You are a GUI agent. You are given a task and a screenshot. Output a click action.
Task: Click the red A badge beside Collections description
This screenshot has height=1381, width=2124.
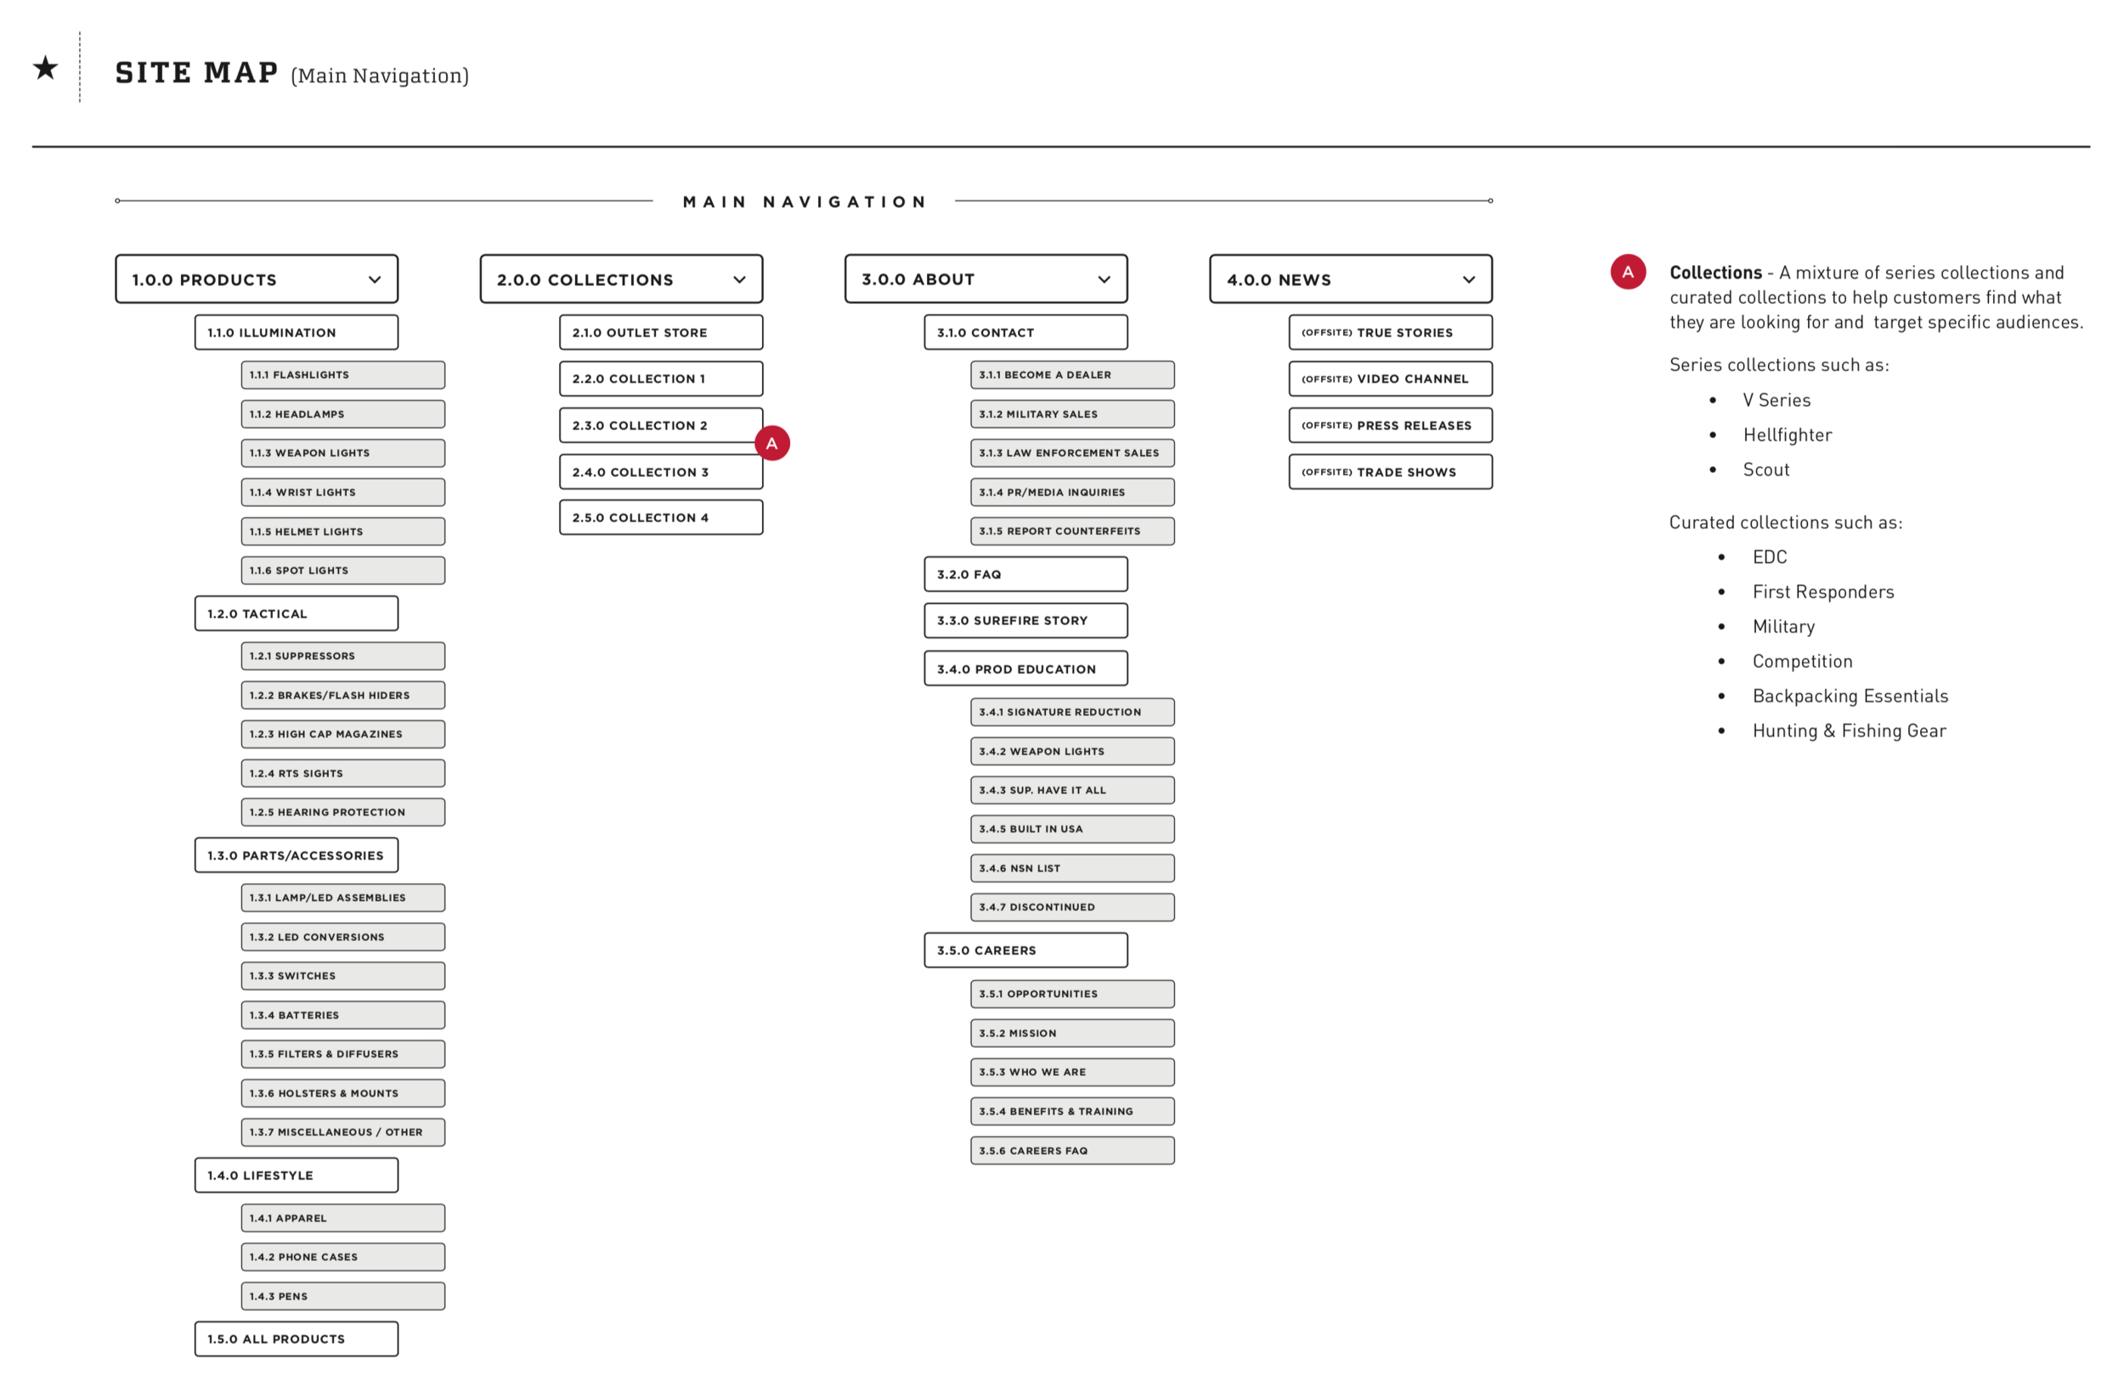coord(1628,271)
